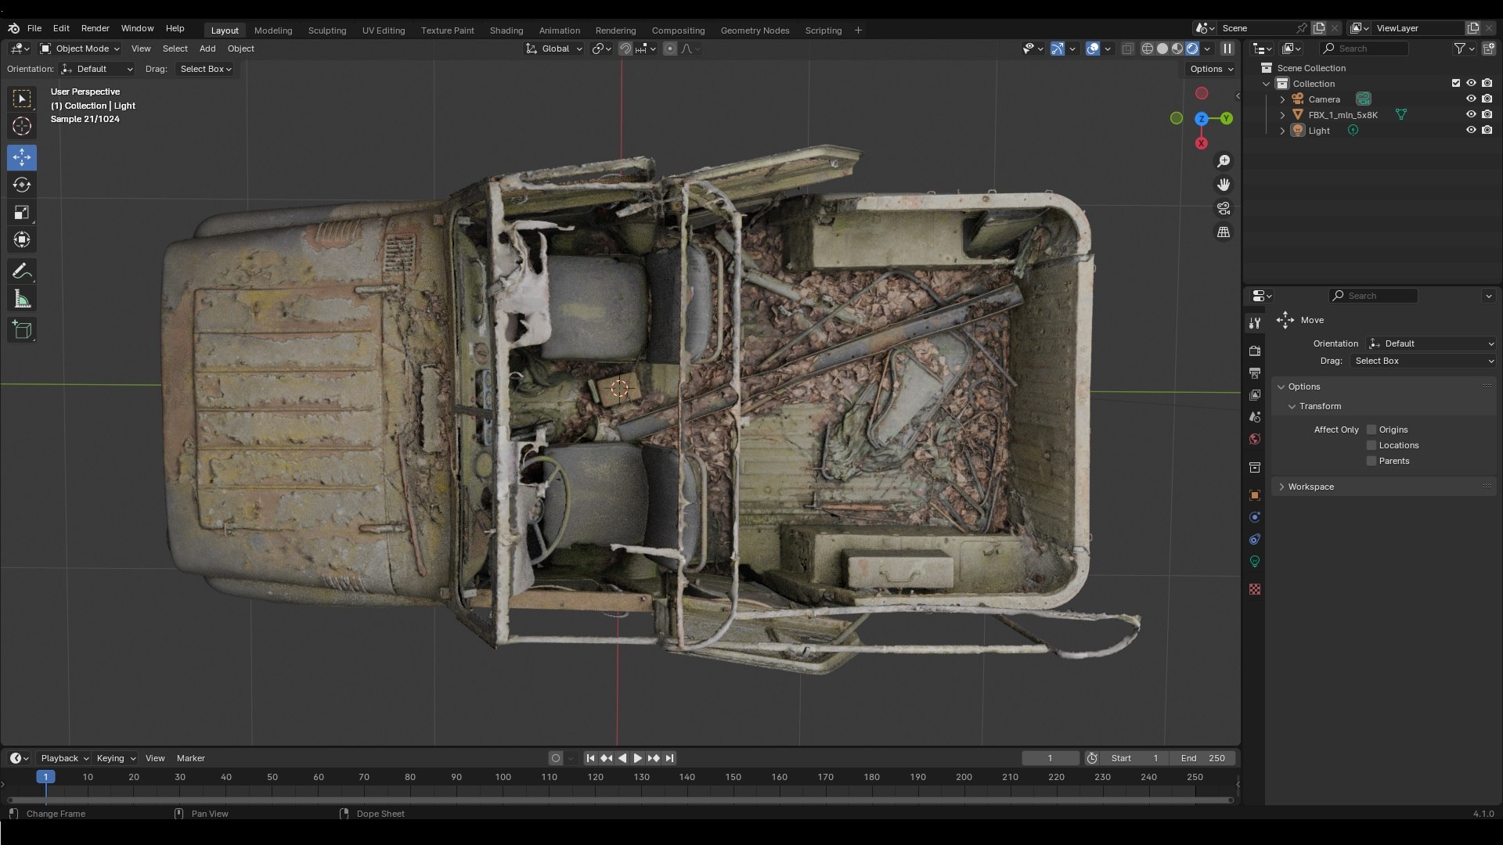Screen dimensions: 1503x845
Task: Click the Zoom magnifier viewport gizmo
Action: click(x=1224, y=161)
